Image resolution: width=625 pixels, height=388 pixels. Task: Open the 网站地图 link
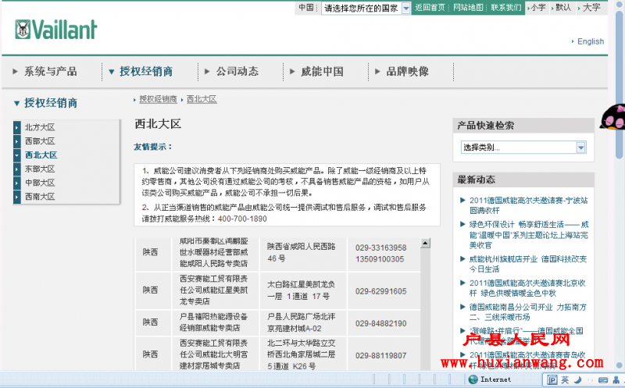coord(468,8)
